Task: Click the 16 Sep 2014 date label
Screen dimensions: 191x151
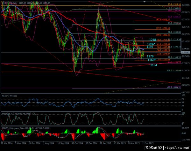Action: [63, 143]
